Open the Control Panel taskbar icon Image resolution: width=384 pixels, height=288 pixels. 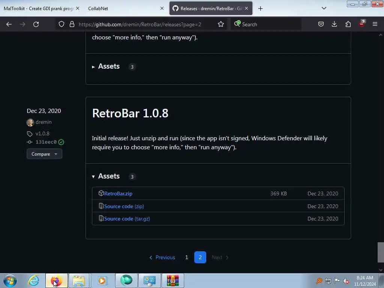(x=149, y=280)
